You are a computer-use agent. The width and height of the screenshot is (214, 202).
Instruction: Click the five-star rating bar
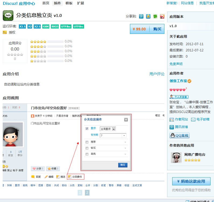[56, 41]
